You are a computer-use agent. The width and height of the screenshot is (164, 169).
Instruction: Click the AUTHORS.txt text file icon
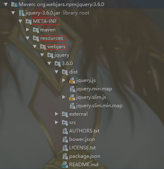pyautogui.click(x=65, y=131)
